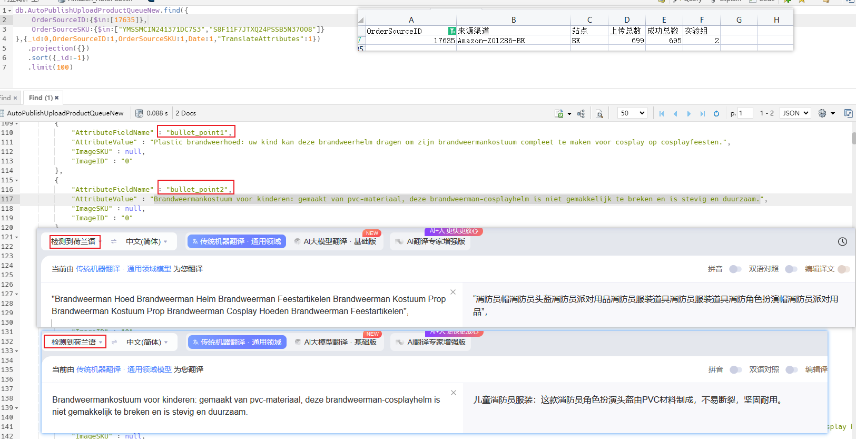Toggle upper 拼音 switch
This screenshot has width=856, height=439.
[735, 269]
